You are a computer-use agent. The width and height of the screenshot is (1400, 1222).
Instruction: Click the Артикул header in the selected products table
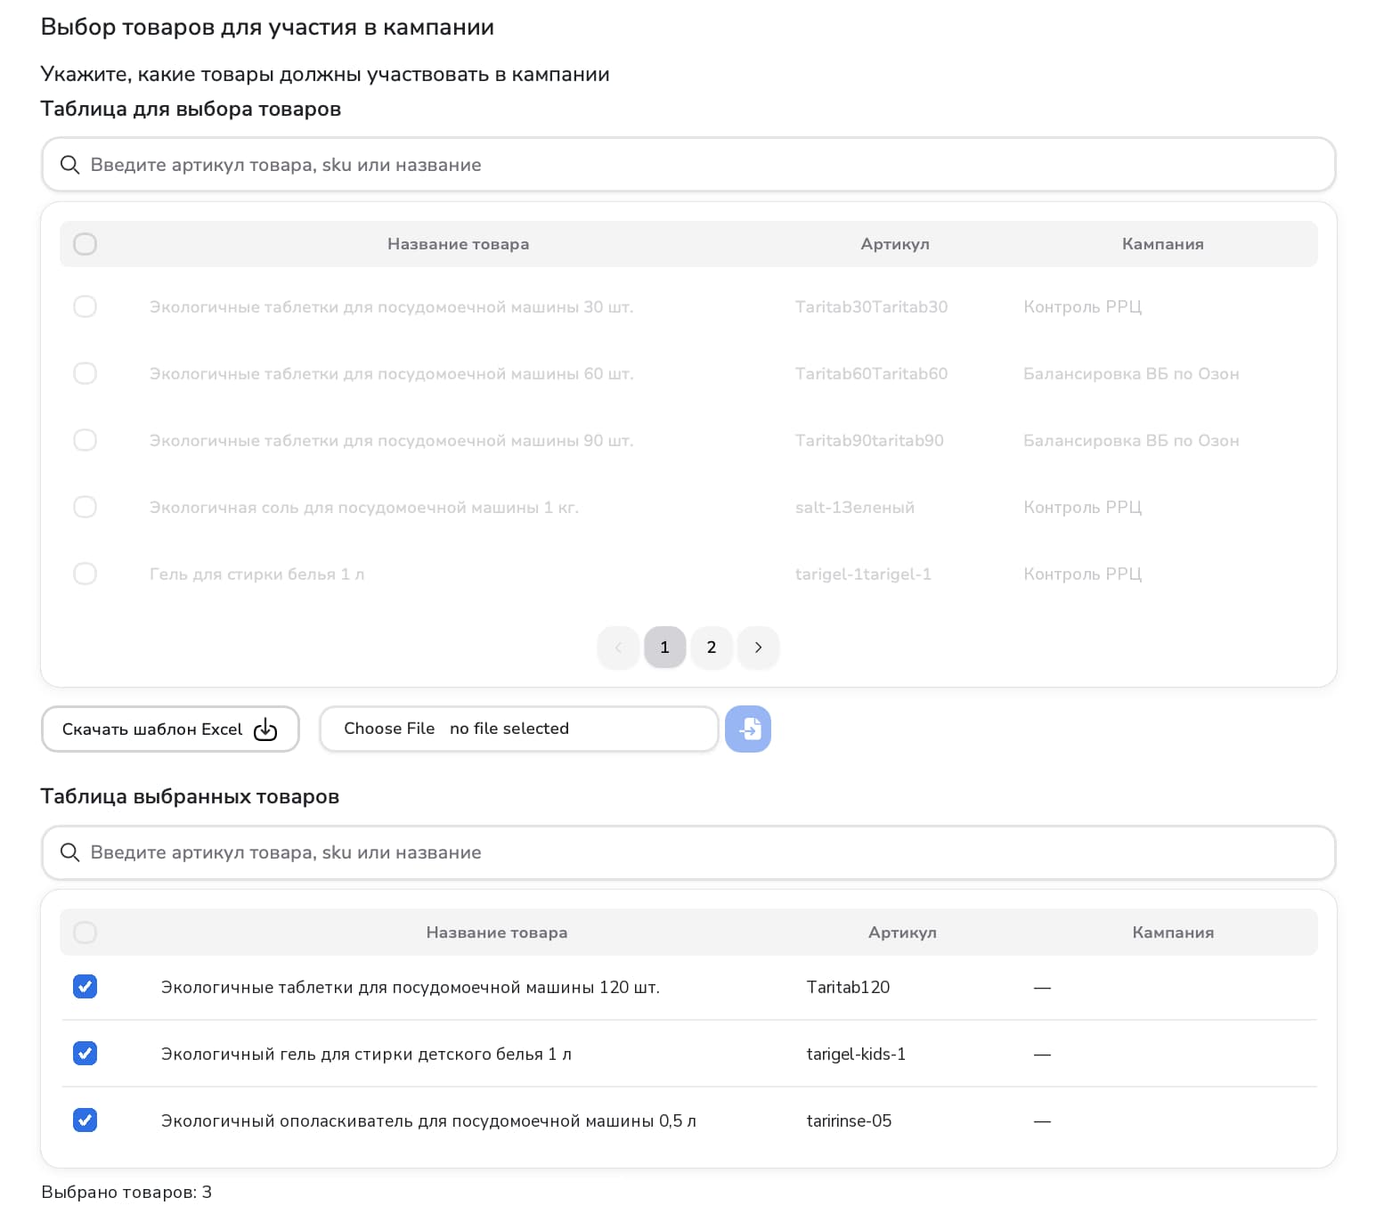pyautogui.click(x=902, y=933)
